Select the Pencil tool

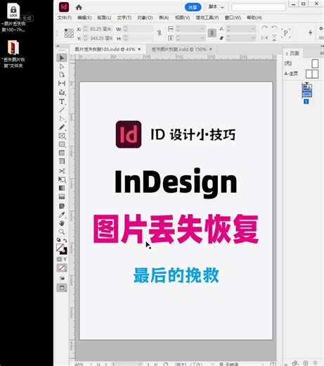click(62, 127)
